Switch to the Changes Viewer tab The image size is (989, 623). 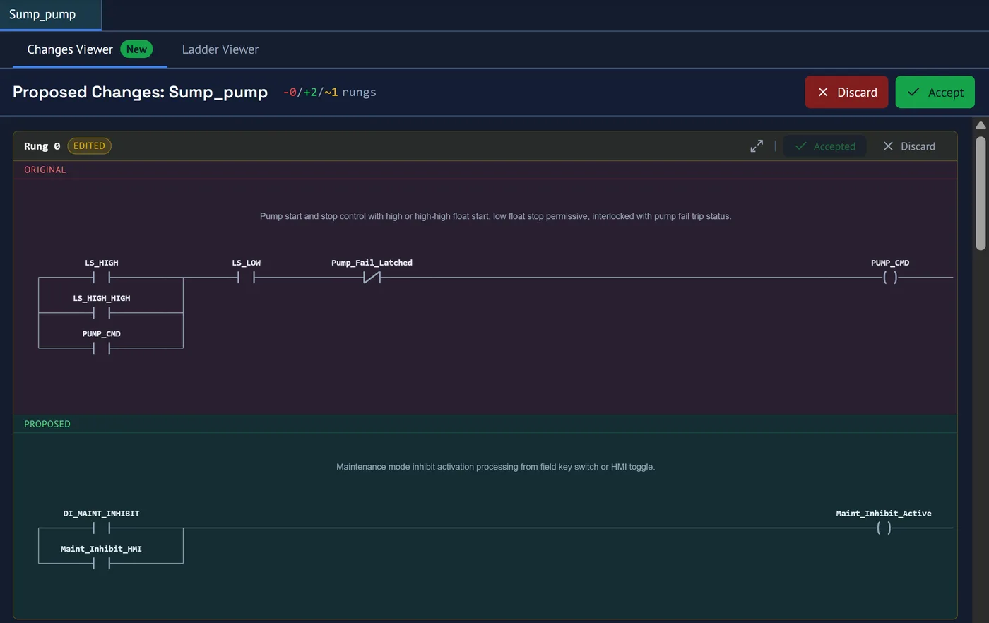click(x=90, y=49)
